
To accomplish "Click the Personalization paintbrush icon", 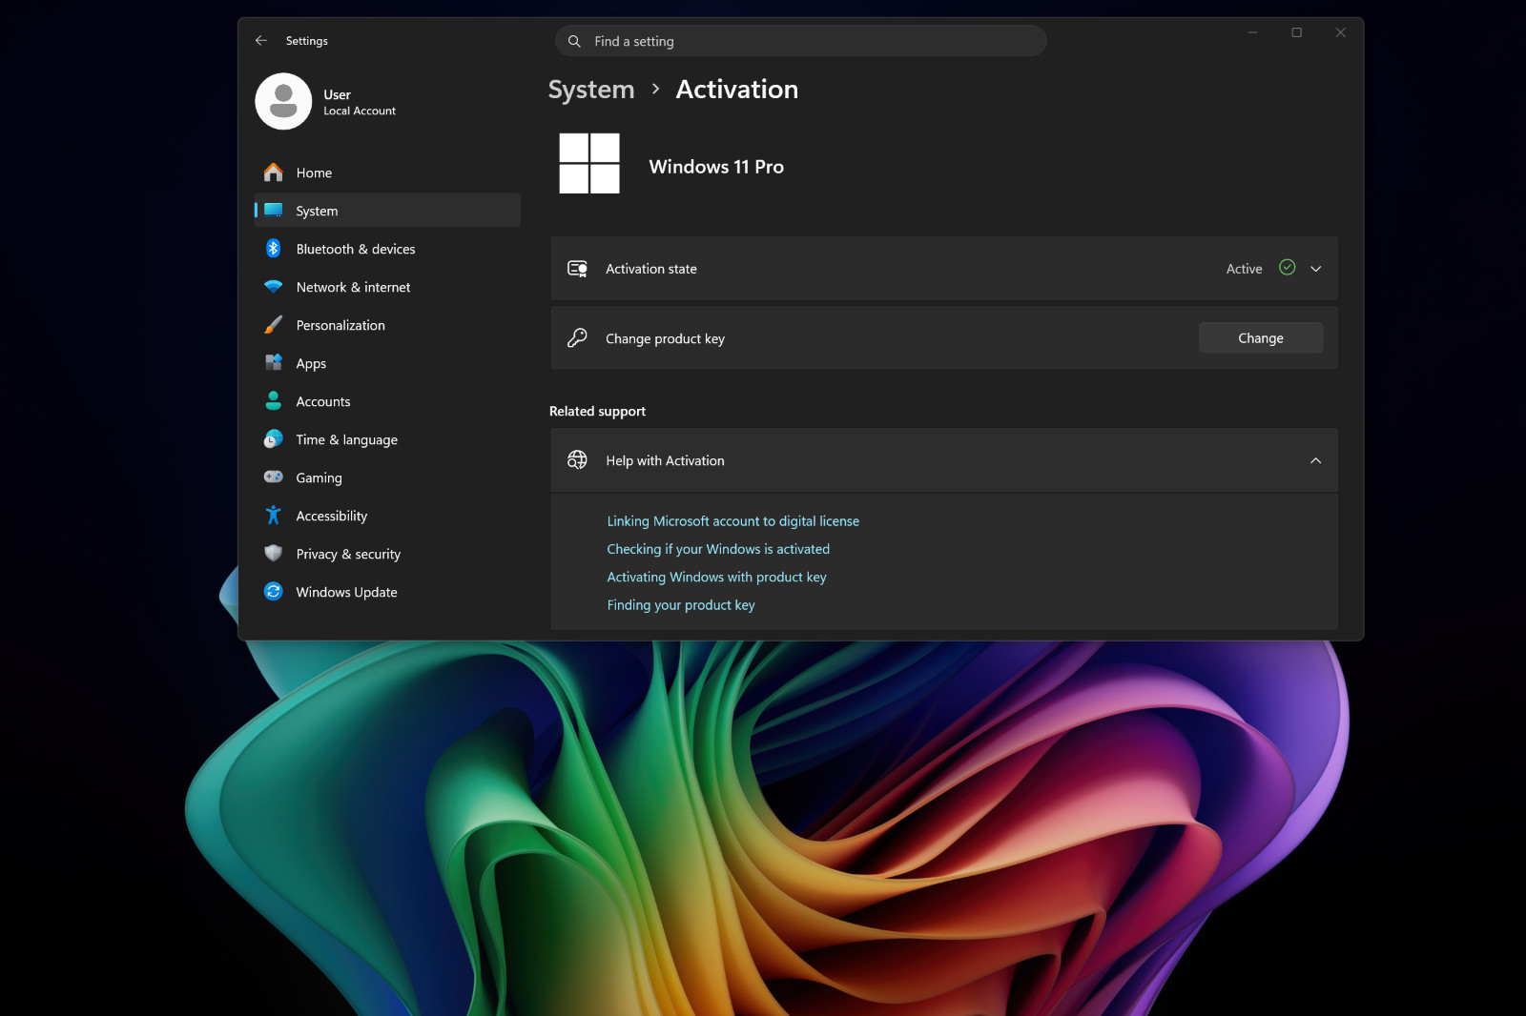I will [x=274, y=325].
